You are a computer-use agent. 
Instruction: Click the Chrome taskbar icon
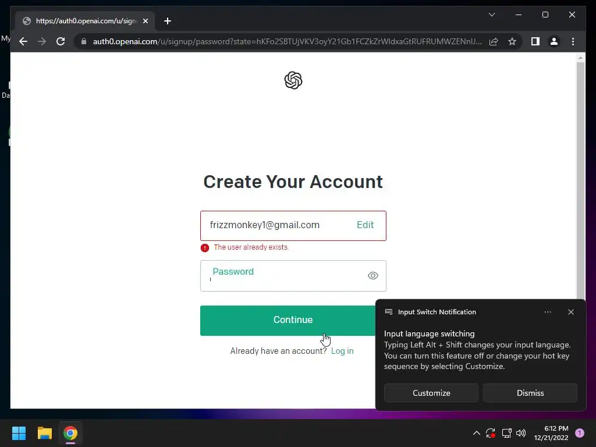(70, 433)
